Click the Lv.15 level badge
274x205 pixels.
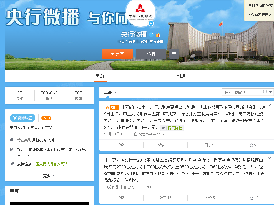coord(46,118)
